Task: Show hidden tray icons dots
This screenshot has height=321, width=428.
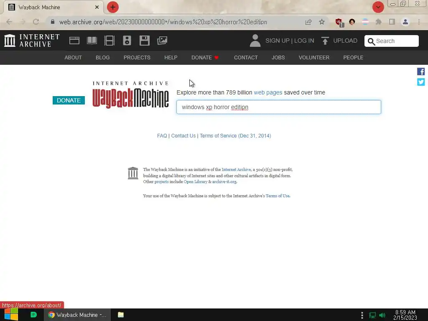Action: click(362, 315)
